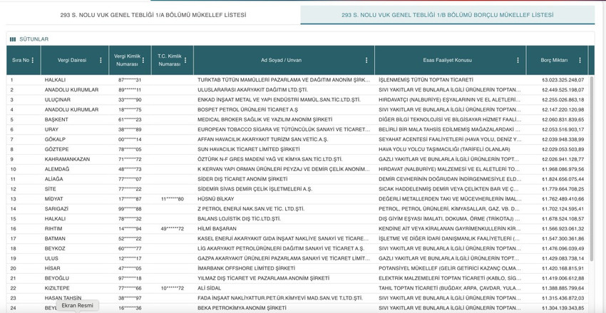Viewport: 606px width, 313px height.
Task: Select LİG AKARYAKIT PETROLÜRÜNLERİ cell
Action: (281, 249)
